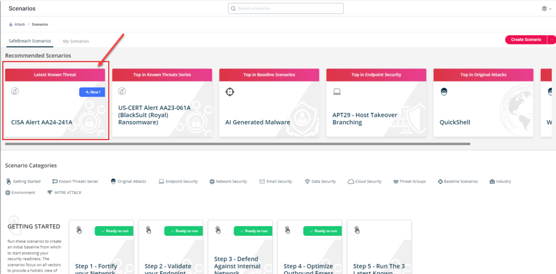Click the magnifier icon in search box
556x274 pixels.
tap(233, 9)
